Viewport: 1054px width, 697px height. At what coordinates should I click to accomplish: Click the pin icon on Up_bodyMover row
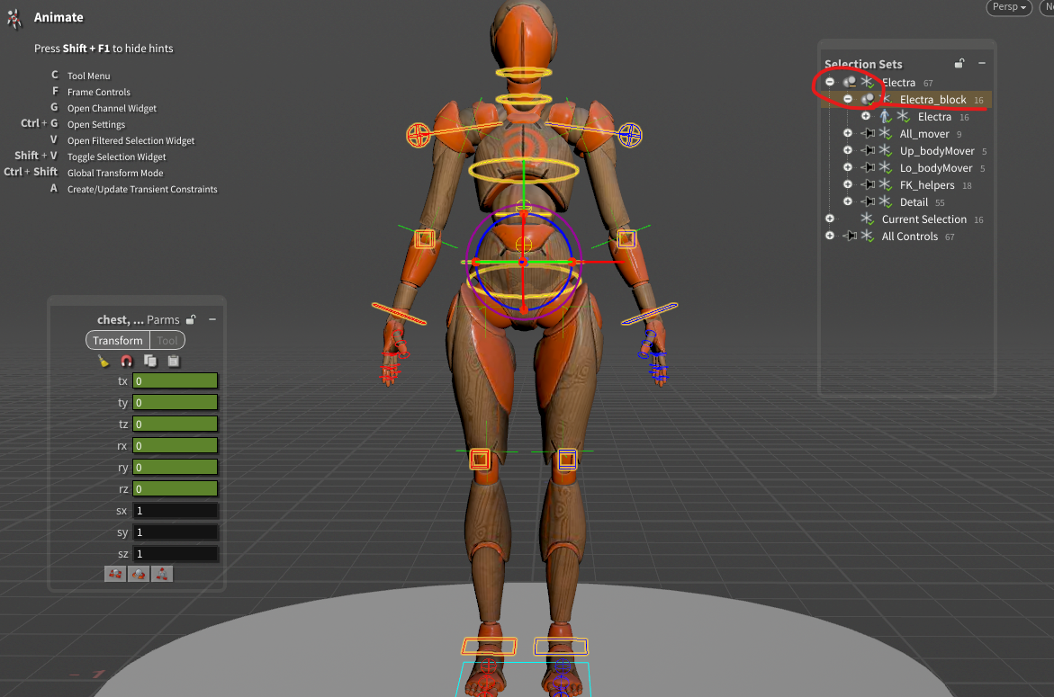click(868, 150)
